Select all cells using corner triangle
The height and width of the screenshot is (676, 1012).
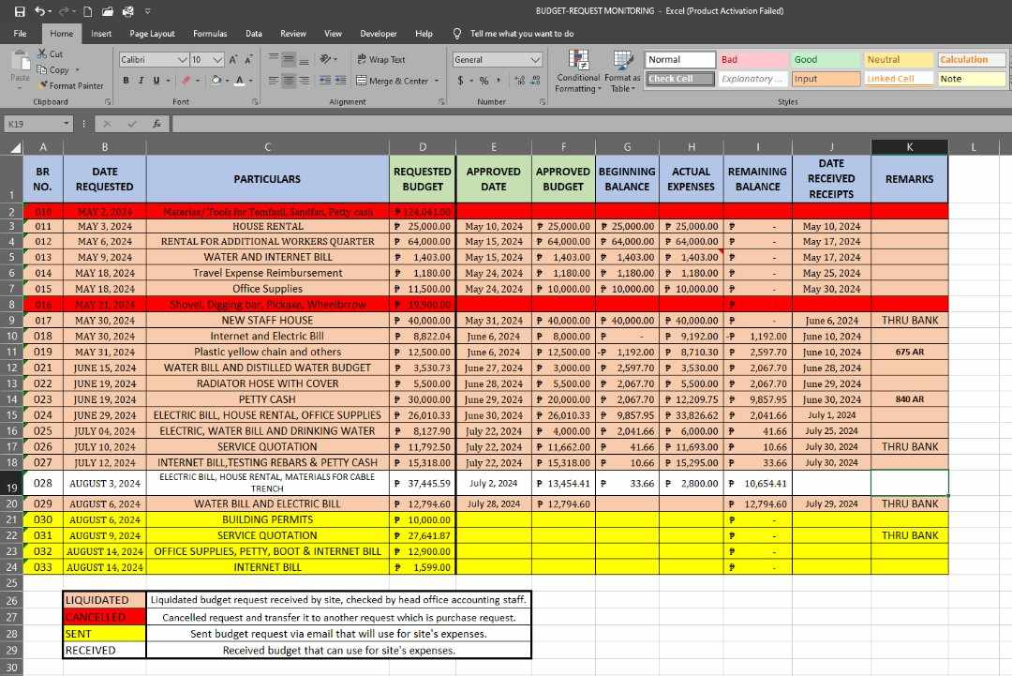point(15,148)
